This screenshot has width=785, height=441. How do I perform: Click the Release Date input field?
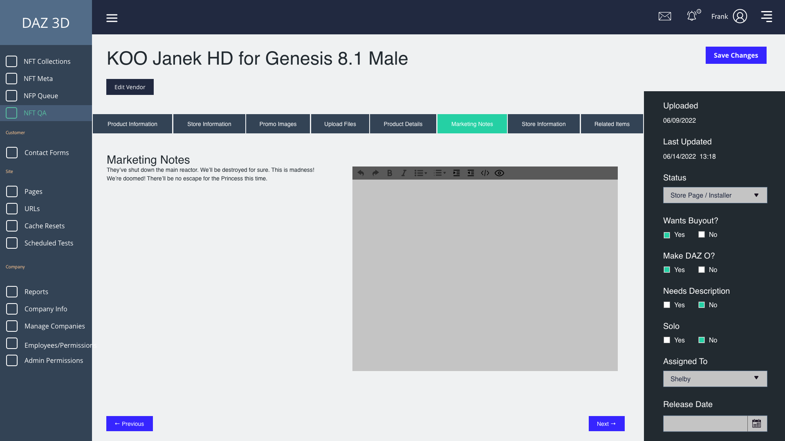(x=705, y=423)
